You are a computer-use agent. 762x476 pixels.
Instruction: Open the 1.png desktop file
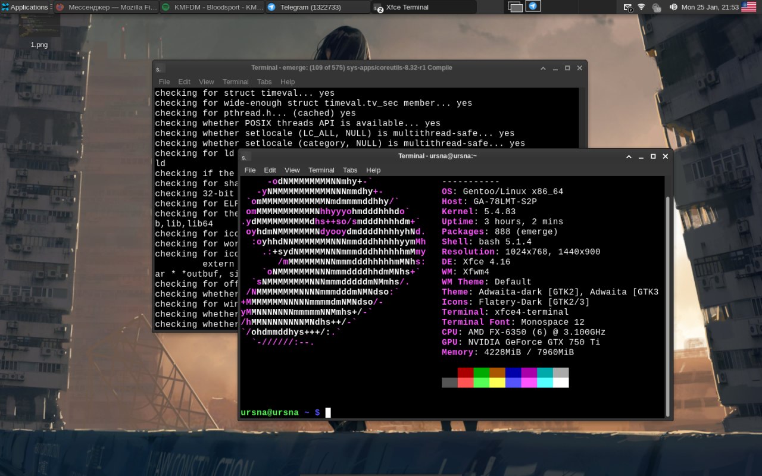point(39,33)
